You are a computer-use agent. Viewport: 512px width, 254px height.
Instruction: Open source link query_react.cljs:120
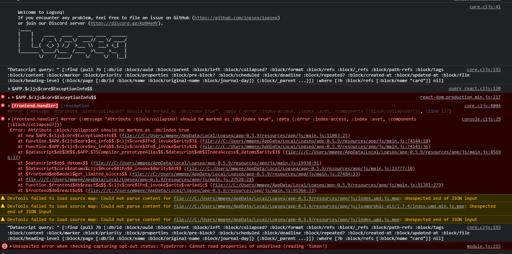coord(475,89)
